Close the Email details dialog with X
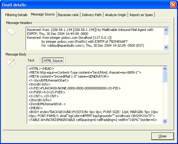The height and width of the screenshot is (144, 178). pos(173,5)
